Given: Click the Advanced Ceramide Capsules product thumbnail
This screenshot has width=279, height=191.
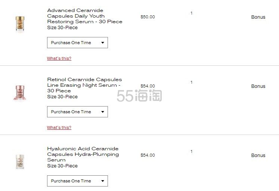Looking at the screenshot, I should pyautogui.click(x=18, y=23).
